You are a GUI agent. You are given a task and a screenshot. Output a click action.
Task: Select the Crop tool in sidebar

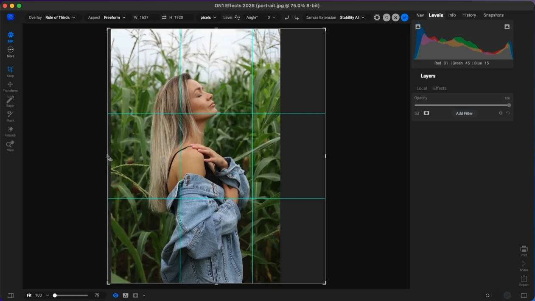pos(10,71)
